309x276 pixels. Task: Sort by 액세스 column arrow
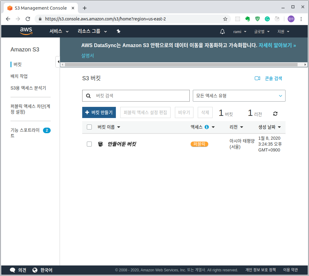213,127
